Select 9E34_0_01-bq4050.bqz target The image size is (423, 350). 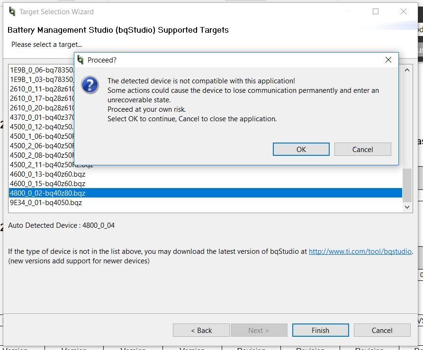coord(205,203)
